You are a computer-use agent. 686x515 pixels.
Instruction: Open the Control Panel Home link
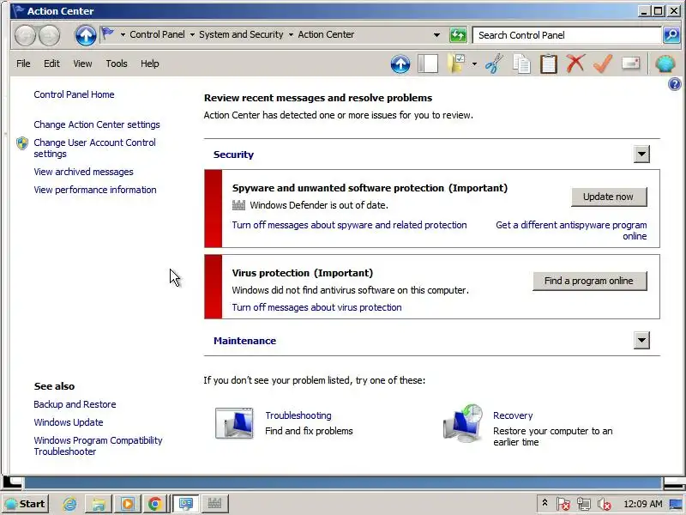coord(74,94)
